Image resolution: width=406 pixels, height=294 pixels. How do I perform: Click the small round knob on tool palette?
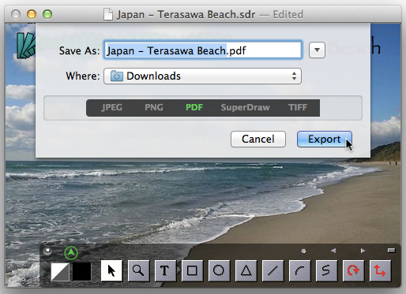(47, 251)
